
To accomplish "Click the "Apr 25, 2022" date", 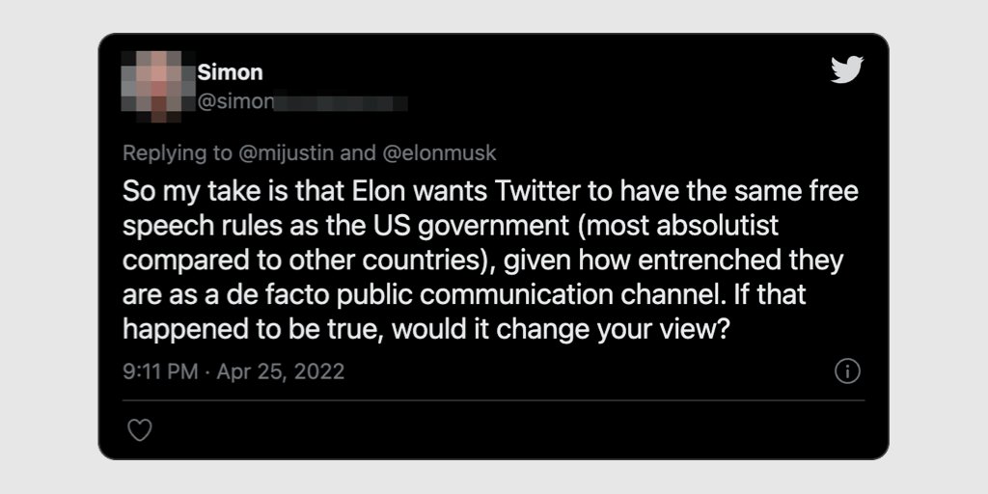I will coord(280,371).
